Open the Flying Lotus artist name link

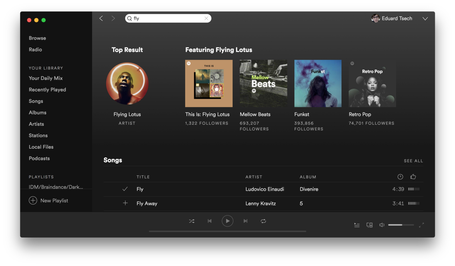point(127,114)
